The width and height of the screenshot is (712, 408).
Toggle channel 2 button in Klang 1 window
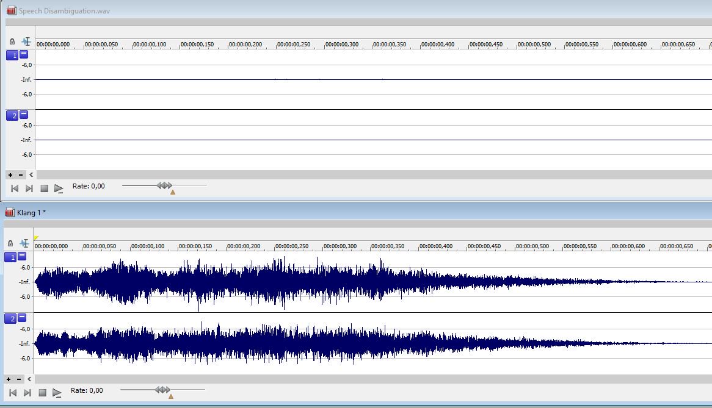tap(10, 319)
